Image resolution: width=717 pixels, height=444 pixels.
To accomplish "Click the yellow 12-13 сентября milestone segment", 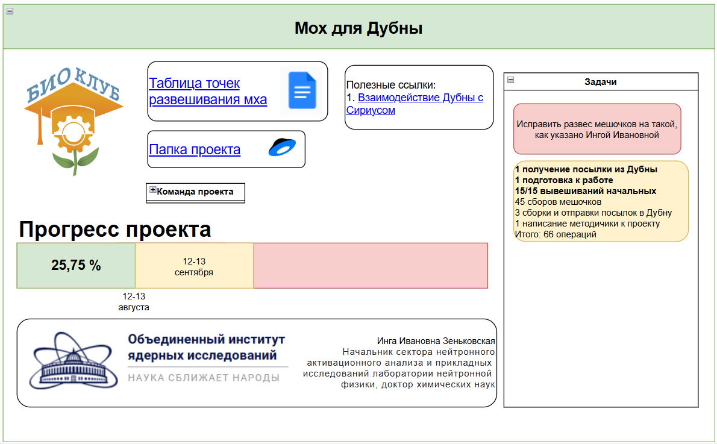I will pos(194,264).
